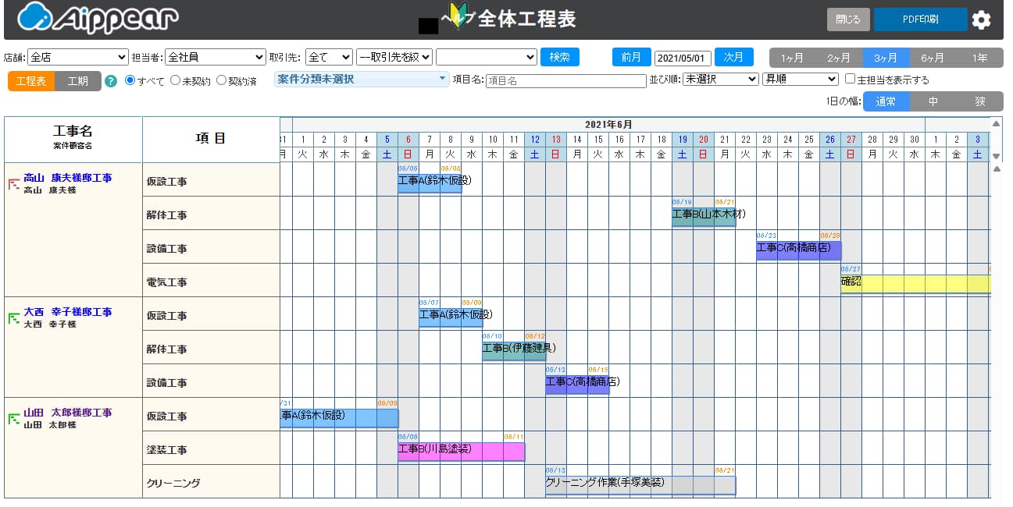Select the yellow 確認 bar
The width and height of the screenshot is (1013, 507).
[x=915, y=284]
